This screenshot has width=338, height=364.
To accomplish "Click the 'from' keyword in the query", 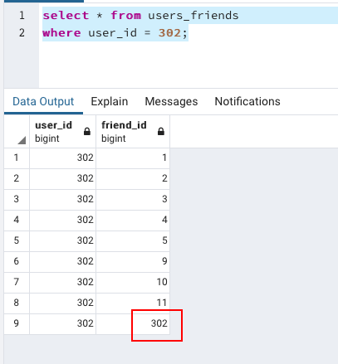I will pos(125,16).
